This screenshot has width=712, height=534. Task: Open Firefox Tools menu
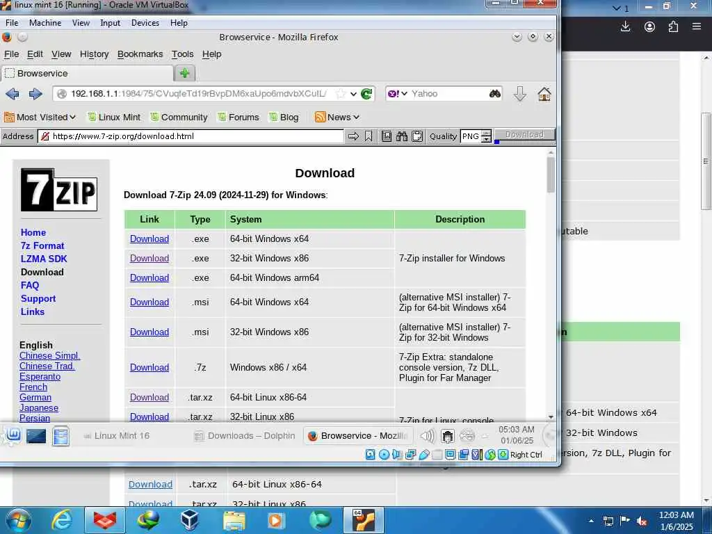coord(183,54)
